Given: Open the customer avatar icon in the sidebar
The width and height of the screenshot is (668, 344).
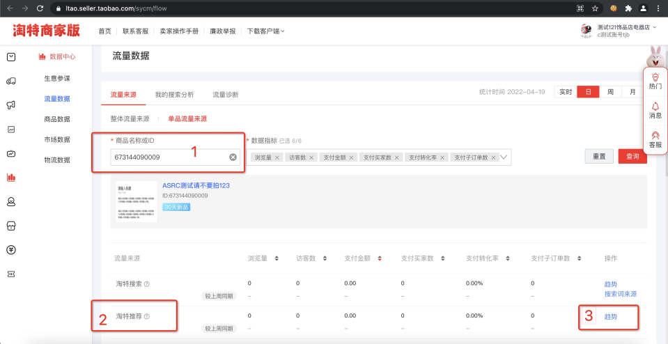Looking at the screenshot, I should [x=12, y=202].
